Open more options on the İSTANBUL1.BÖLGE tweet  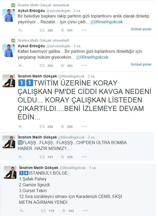tap(86, 210)
